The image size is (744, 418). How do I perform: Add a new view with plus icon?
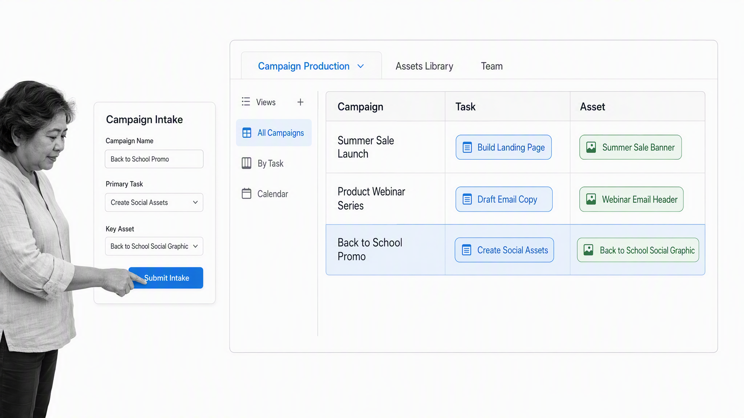point(300,102)
